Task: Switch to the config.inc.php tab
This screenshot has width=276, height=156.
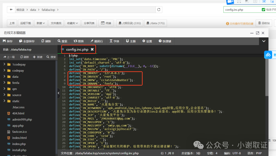Action: pyautogui.click(x=77, y=49)
